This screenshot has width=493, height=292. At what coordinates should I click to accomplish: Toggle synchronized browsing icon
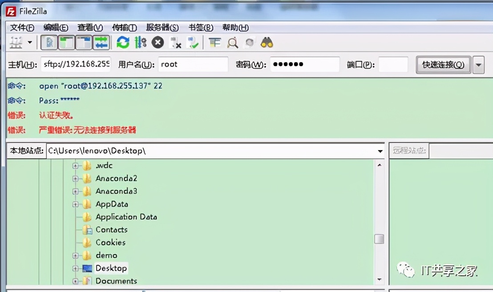coord(250,42)
